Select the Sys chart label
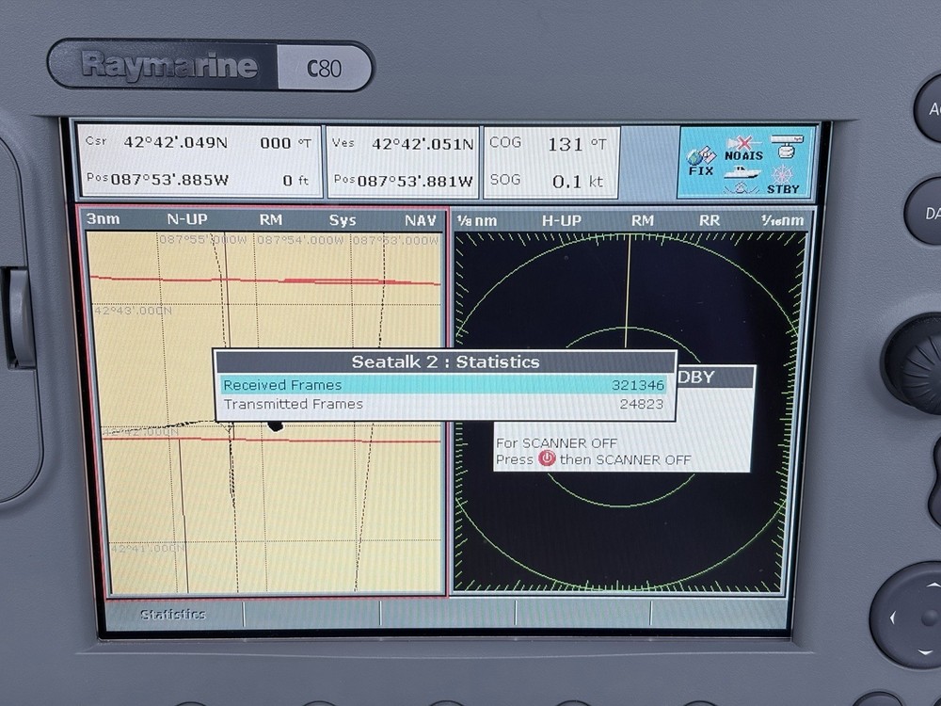Screen dimensions: 941x706 pos(343,220)
